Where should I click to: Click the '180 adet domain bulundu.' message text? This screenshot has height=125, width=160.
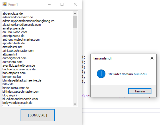click(128, 74)
